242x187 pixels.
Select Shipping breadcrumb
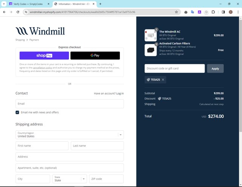(x=20, y=40)
